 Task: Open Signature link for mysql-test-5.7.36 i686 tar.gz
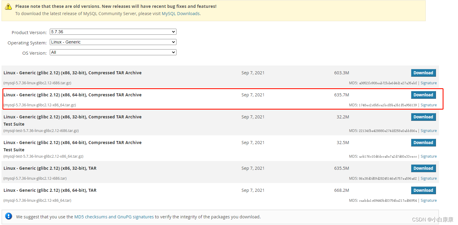tap(429, 131)
